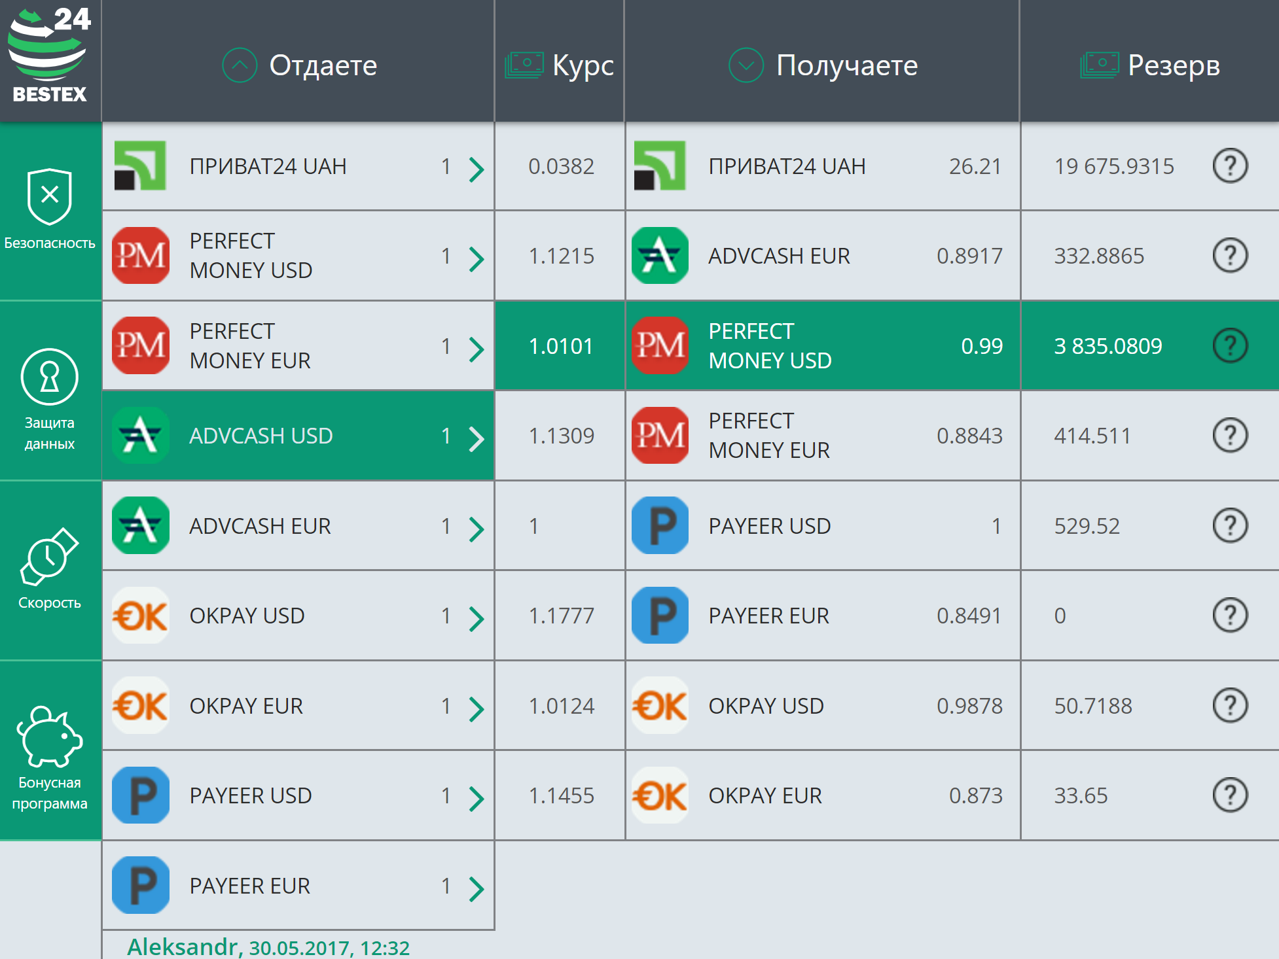Click the Безопасность label in sidebar
1279x959 pixels.
pos(50,243)
